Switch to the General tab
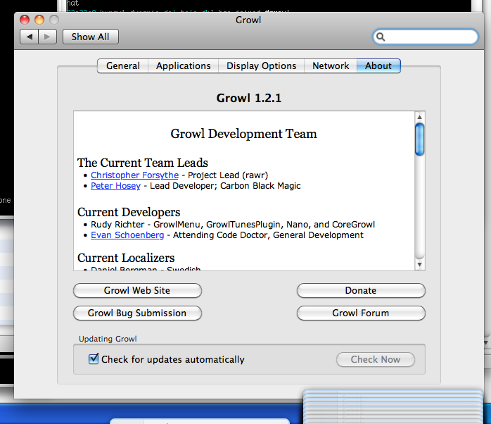The width and height of the screenshot is (491, 424). click(x=123, y=66)
